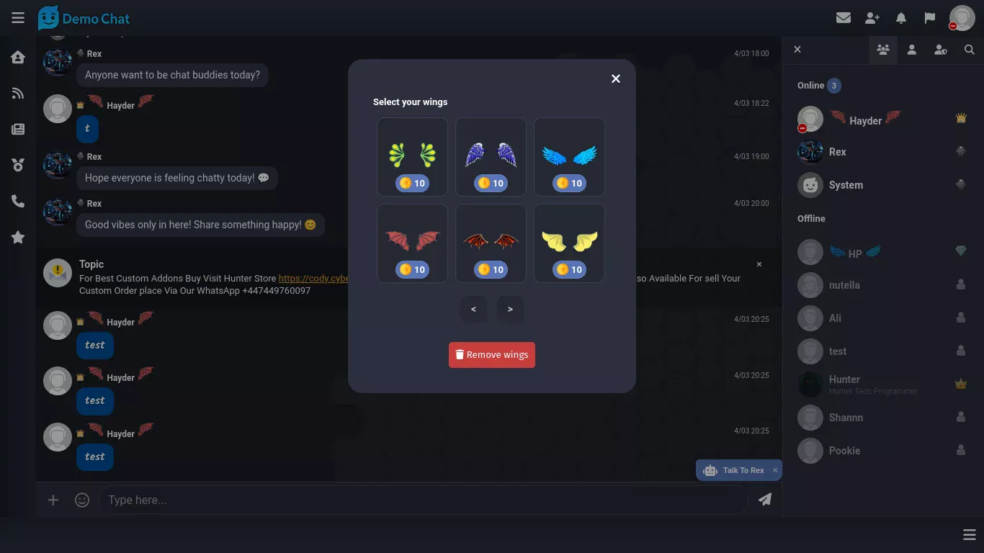Click the Remove wings button
Viewport: 984px width, 553px height.
pyautogui.click(x=492, y=355)
